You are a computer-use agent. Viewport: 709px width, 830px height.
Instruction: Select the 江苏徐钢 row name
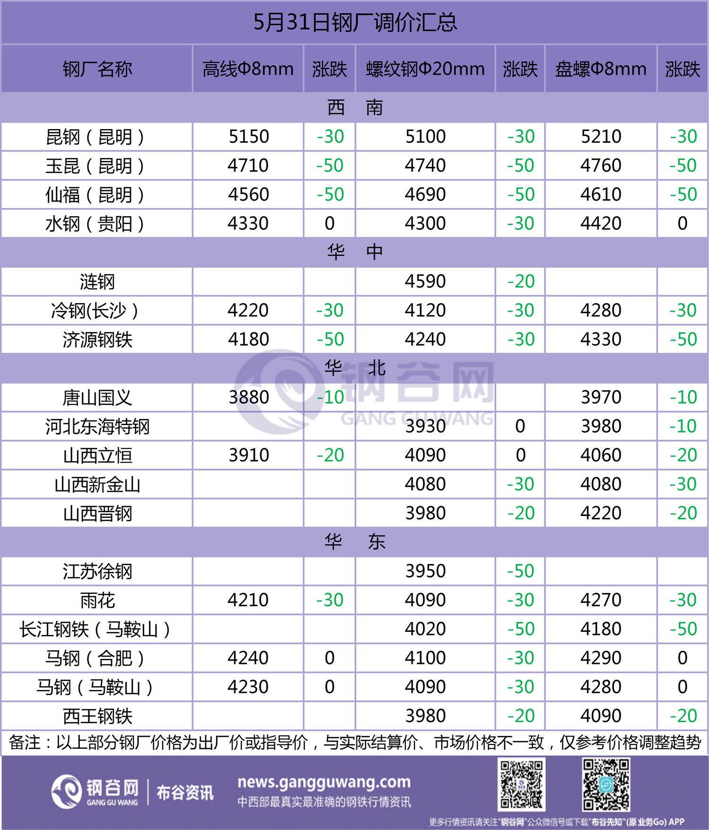coord(97,571)
